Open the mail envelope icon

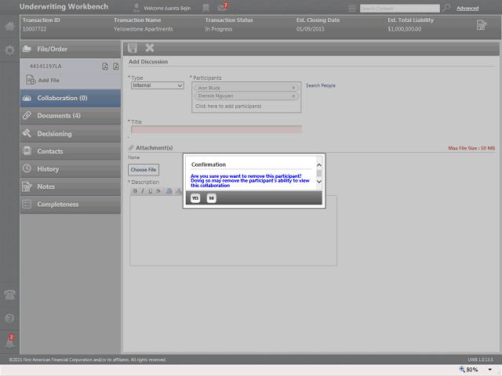(222, 7)
